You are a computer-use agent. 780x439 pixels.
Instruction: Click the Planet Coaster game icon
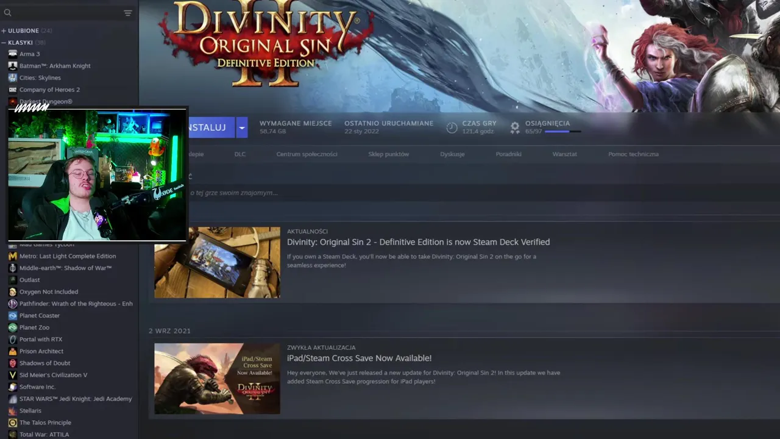click(13, 315)
